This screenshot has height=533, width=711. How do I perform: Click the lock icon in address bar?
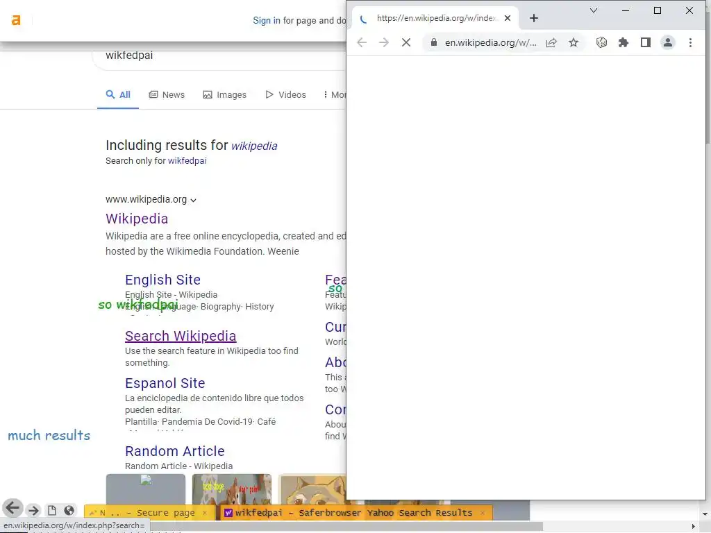pos(434,42)
